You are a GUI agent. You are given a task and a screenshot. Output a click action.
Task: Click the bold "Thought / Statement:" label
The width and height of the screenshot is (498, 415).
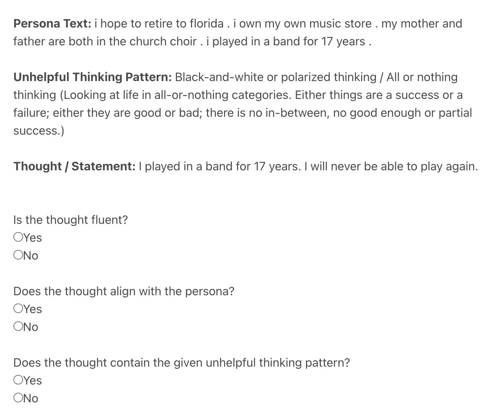coord(74,166)
